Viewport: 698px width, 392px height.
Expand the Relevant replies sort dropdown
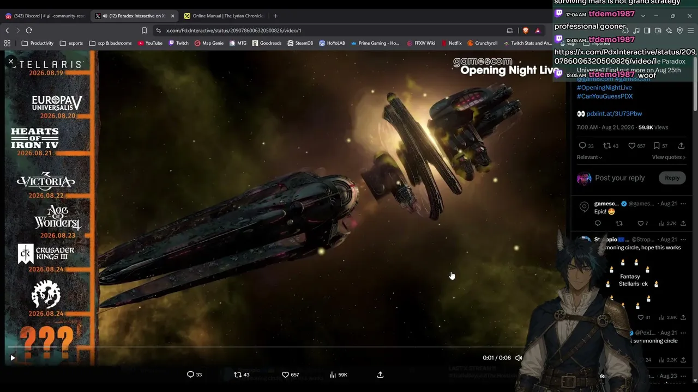click(589, 157)
